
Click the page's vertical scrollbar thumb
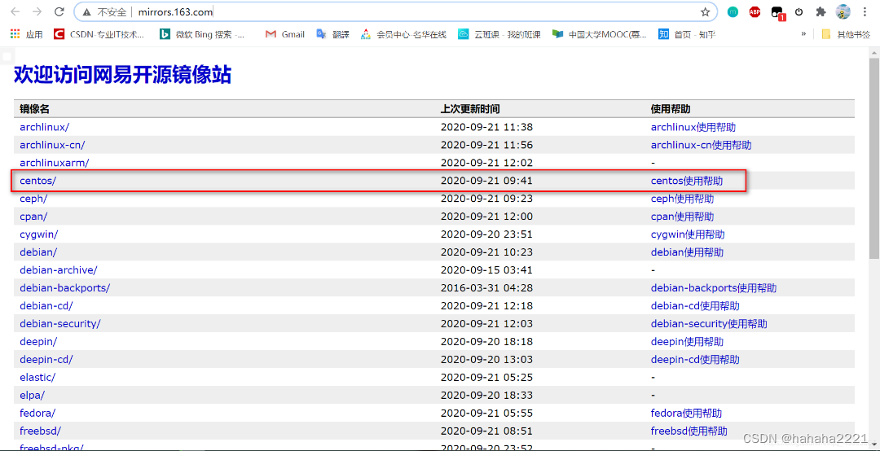[874, 157]
